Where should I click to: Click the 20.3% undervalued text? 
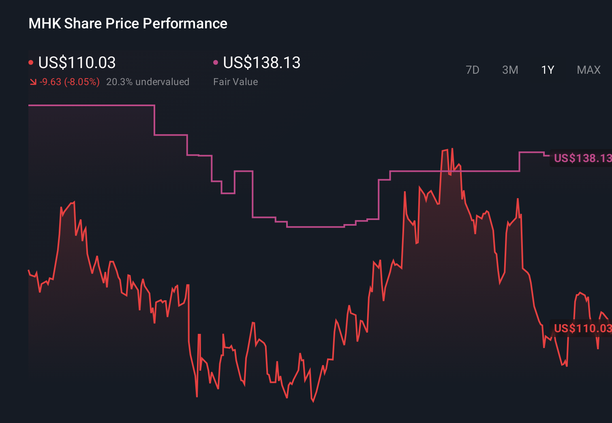(x=148, y=82)
